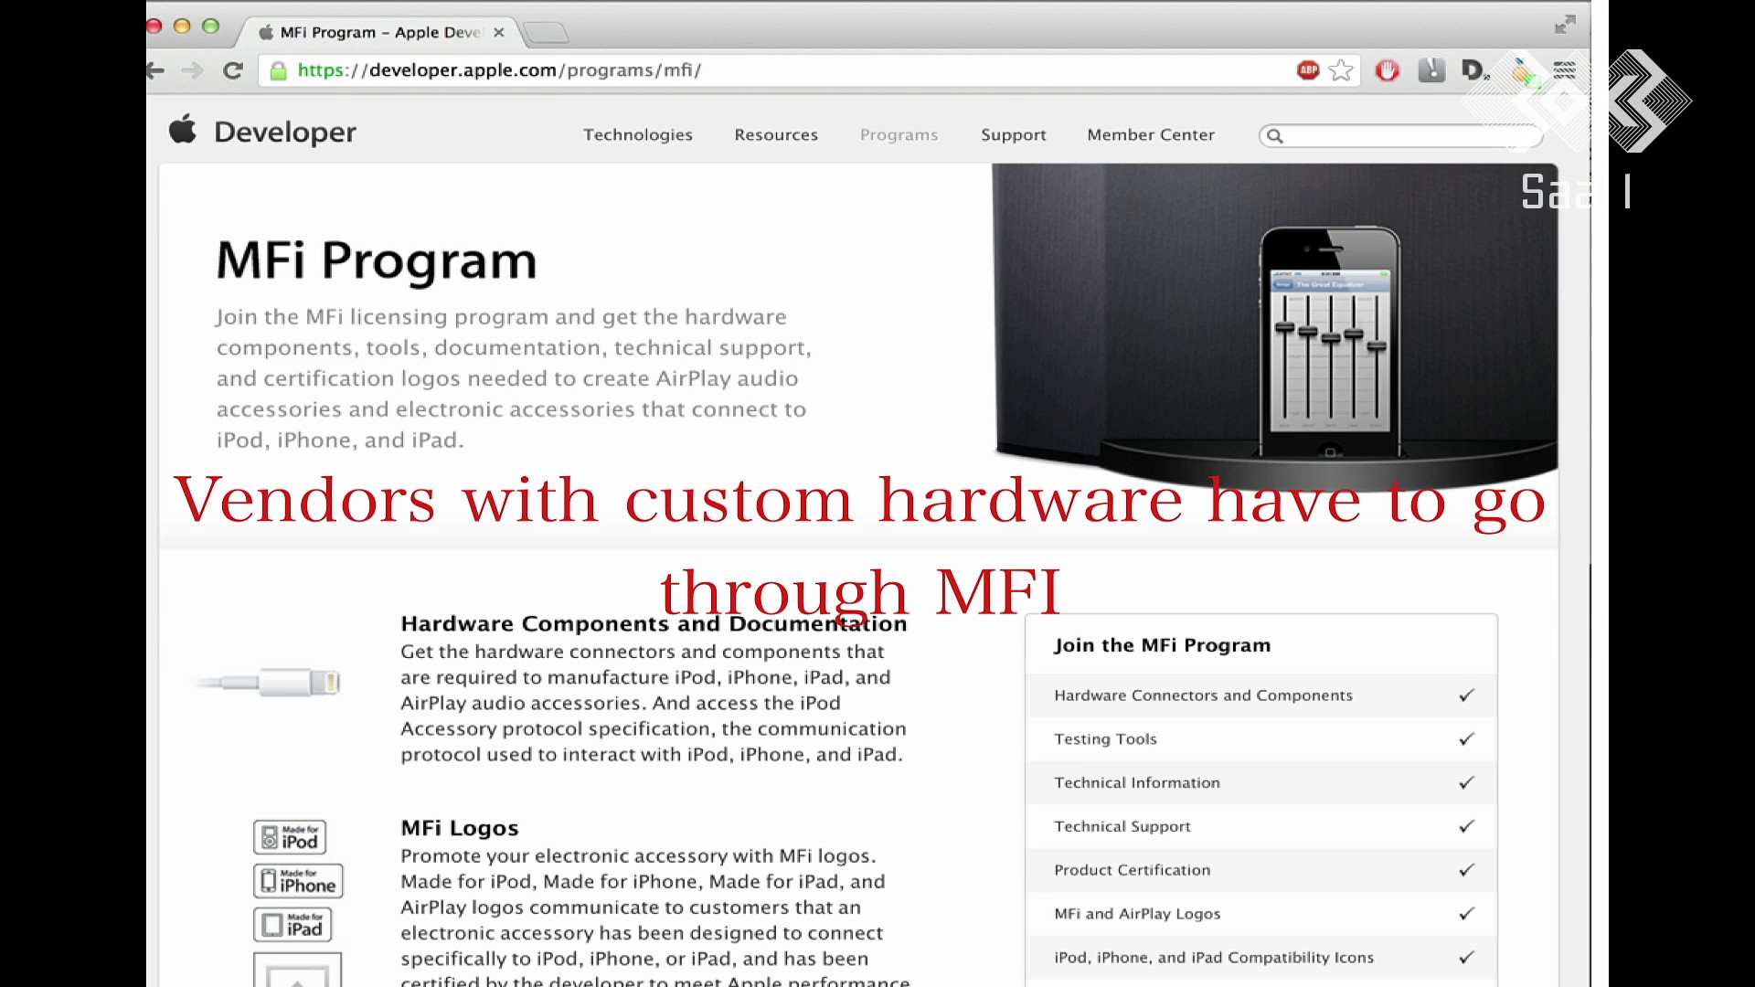Click the Product Certification row

point(1261,870)
